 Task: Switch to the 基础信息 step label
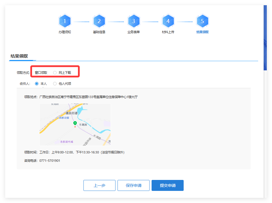(99, 32)
